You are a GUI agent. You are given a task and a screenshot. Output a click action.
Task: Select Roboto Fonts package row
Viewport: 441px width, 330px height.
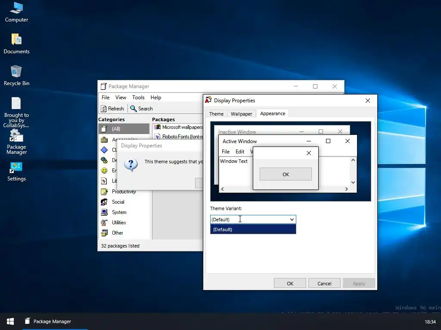[178, 137]
